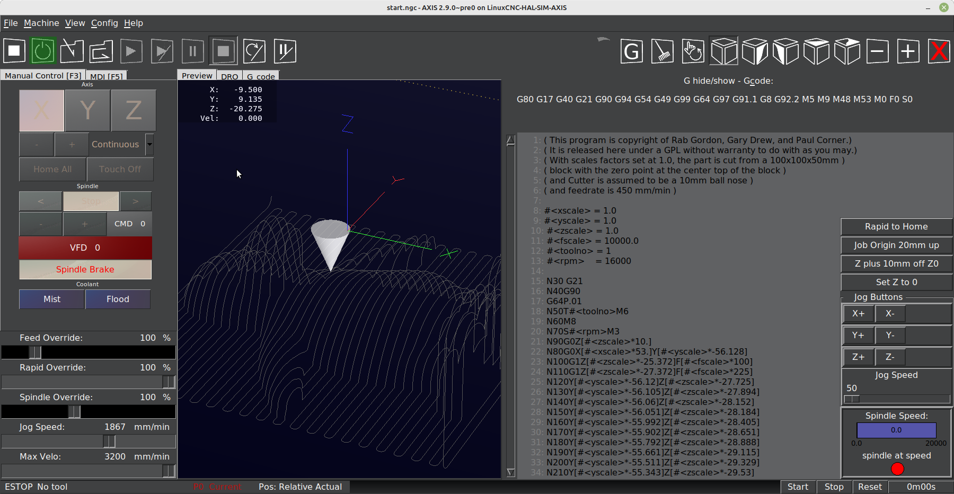
Task: Open the Help menu
Action: coord(134,23)
